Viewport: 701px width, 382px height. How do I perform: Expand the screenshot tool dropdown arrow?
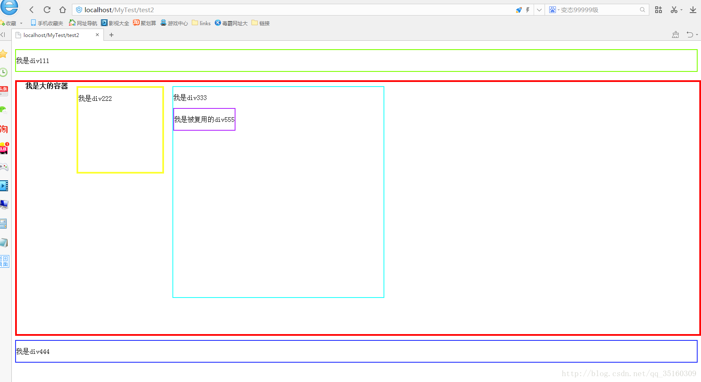(x=681, y=10)
